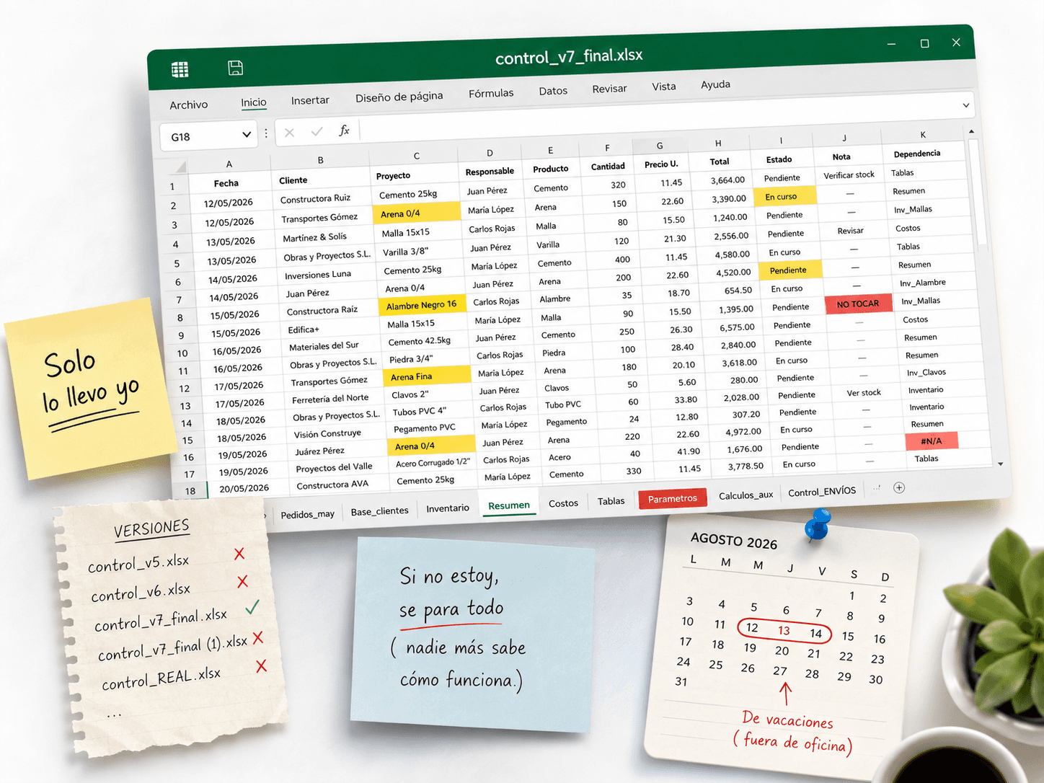Switch to the Pedidos_may sheet tab

pos(307,514)
